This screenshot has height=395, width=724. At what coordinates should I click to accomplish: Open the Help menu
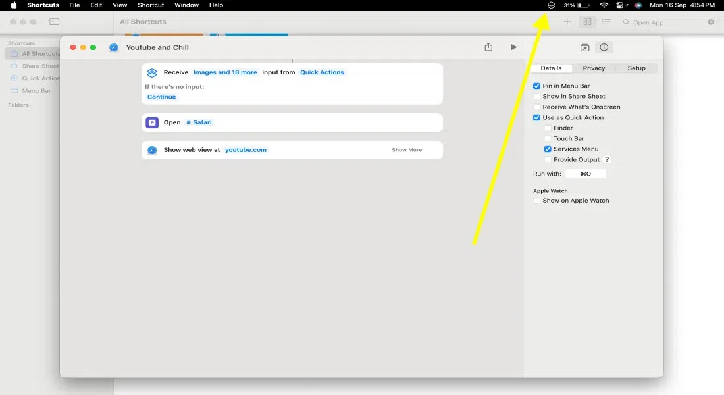(x=216, y=5)
